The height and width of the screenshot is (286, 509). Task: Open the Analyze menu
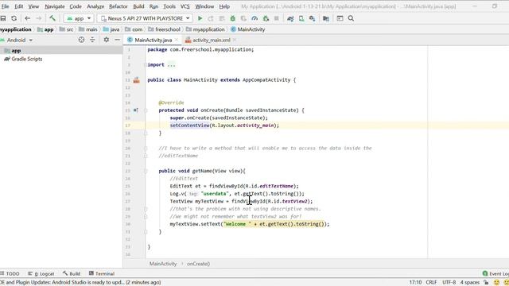[95, 6]
